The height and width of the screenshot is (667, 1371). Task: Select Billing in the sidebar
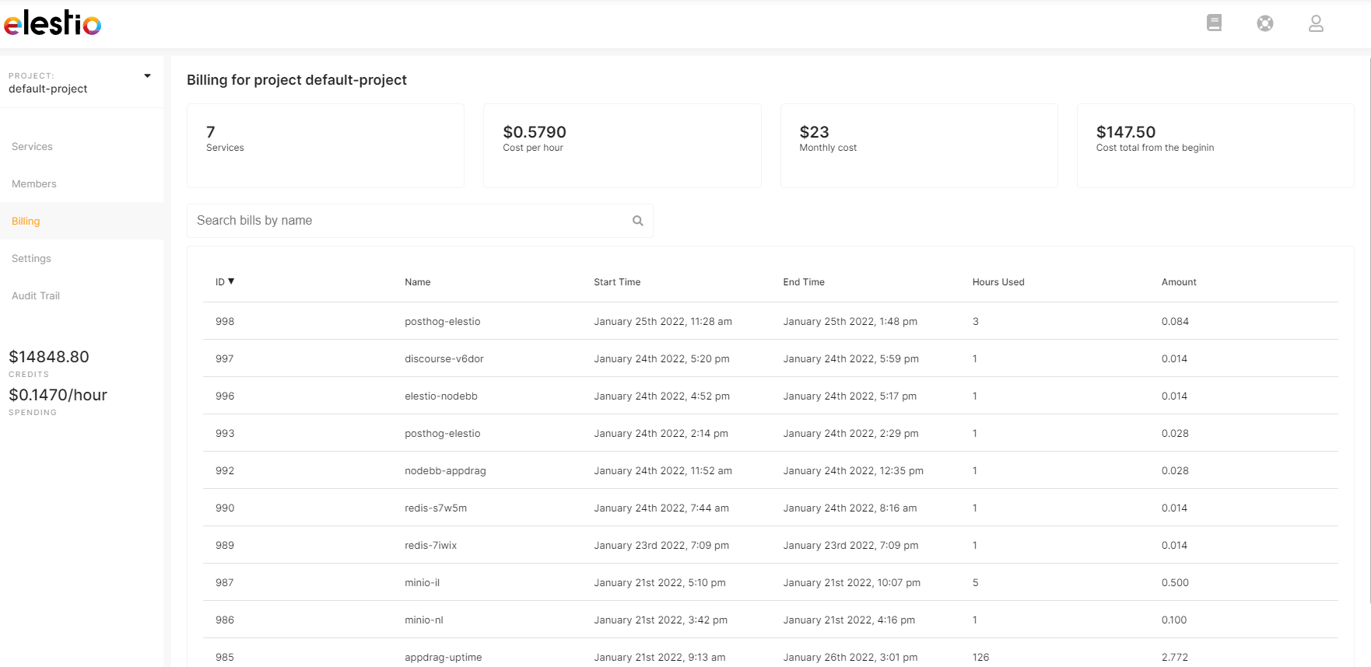[26, 221]
